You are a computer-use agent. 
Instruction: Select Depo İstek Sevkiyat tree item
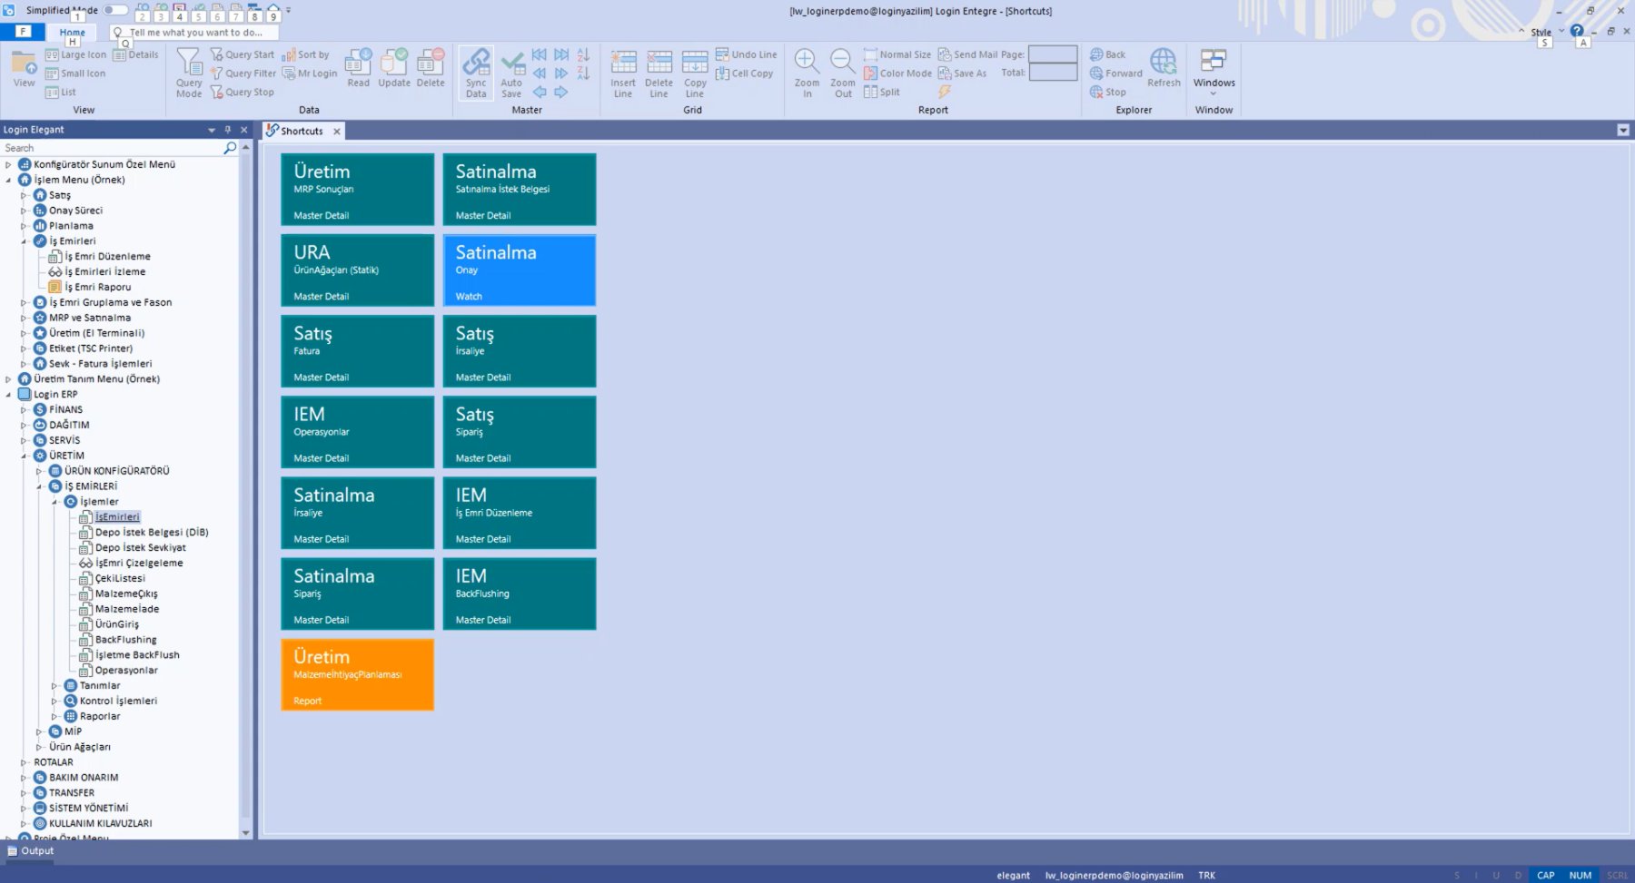[x=141, y=548]
